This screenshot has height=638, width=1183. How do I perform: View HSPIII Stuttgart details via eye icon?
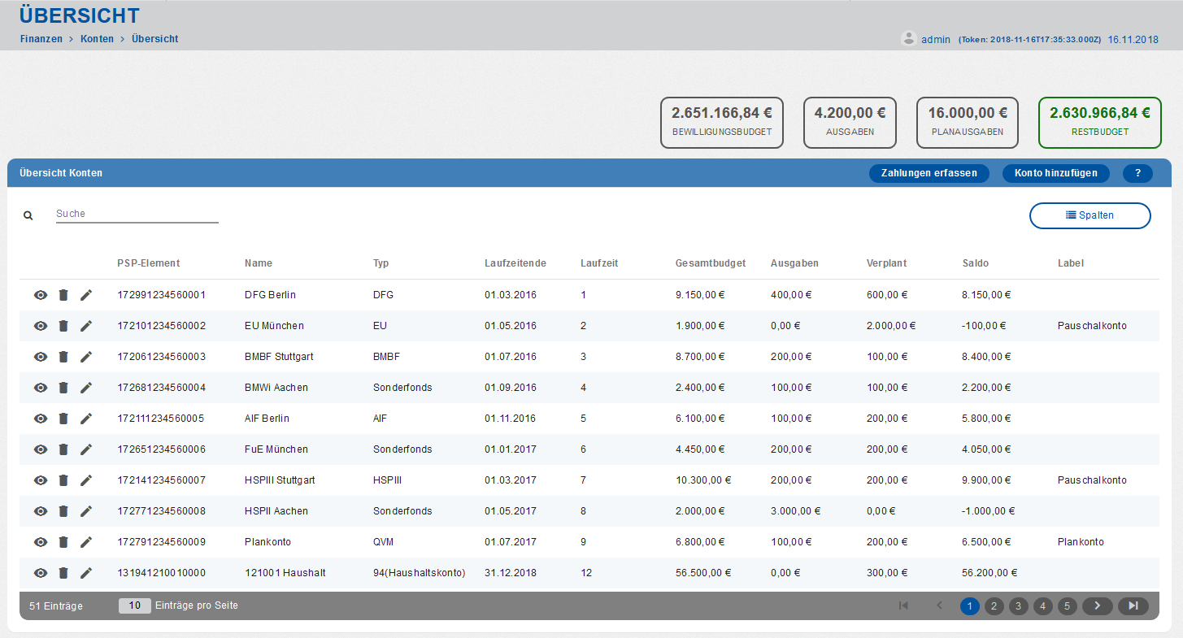pyautogui.click(x=41, y=480)
